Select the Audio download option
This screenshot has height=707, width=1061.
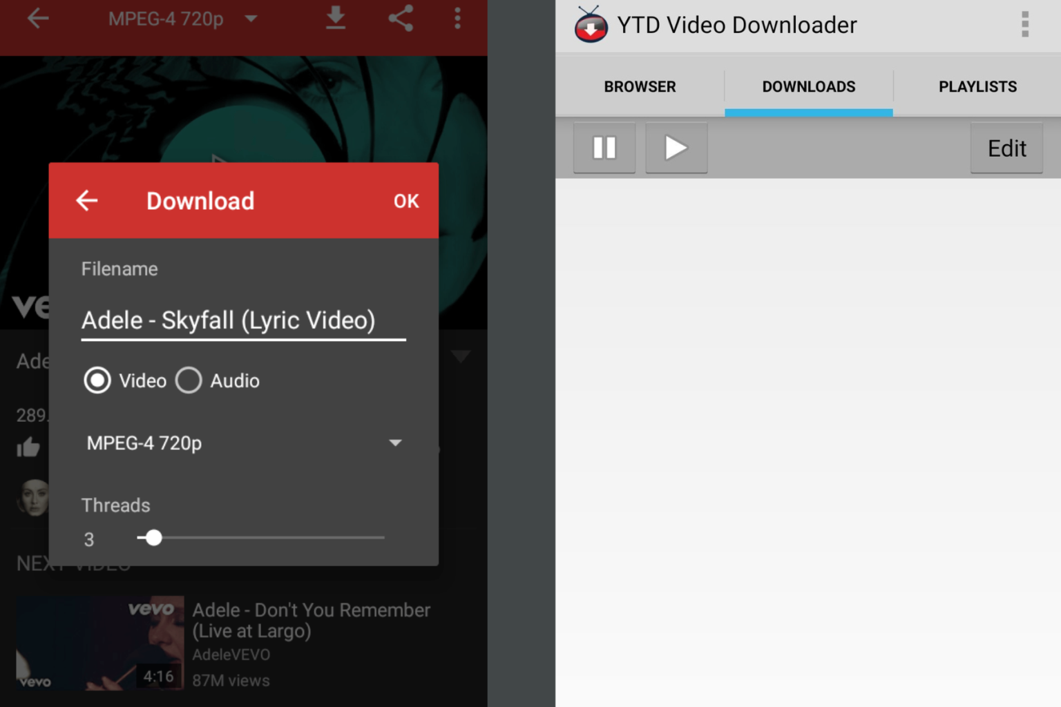coord(188,380)
